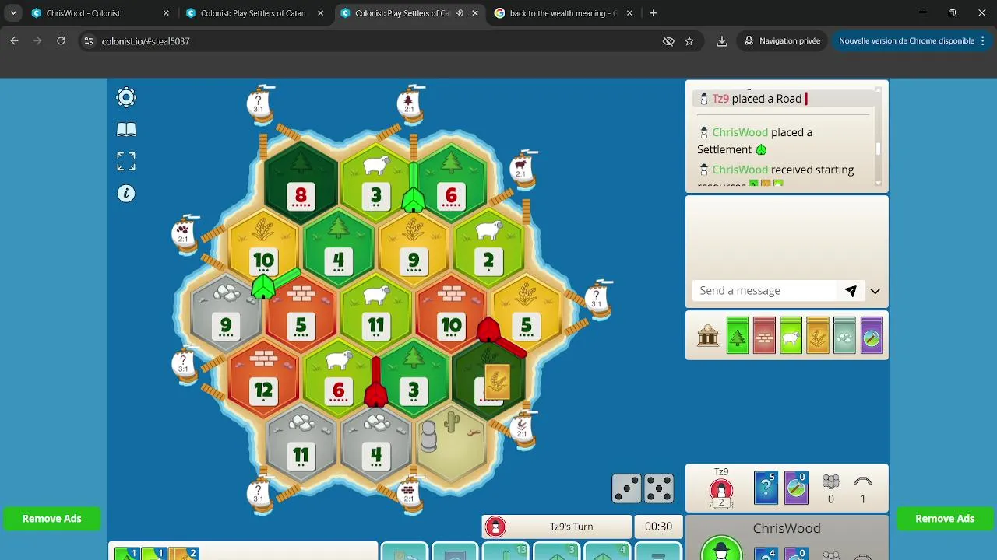Open a new Chrome tab

(653, 13)
